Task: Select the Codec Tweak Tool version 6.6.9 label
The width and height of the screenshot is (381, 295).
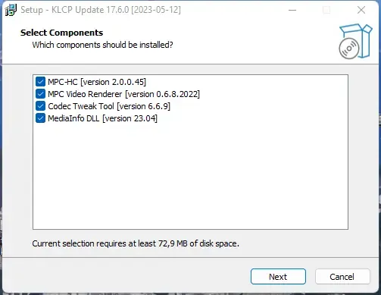Action: tap(109, 106)
